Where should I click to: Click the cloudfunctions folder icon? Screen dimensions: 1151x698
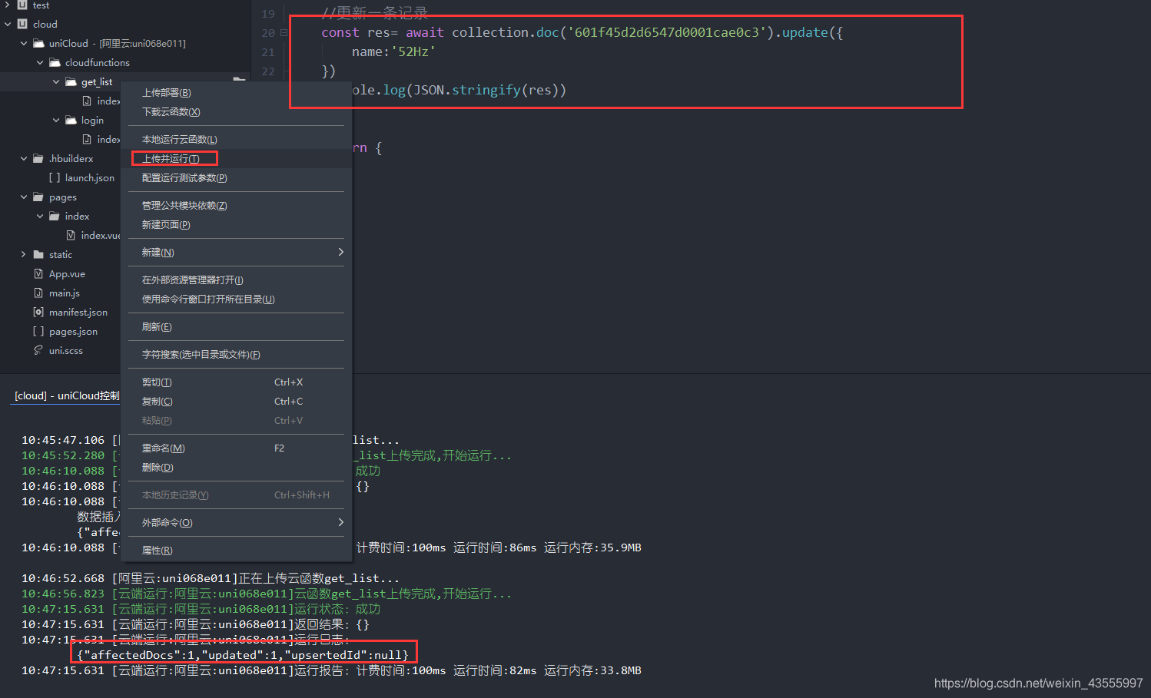[x=55, y=62]
